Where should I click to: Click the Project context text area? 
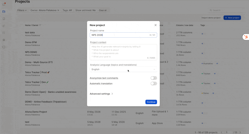point(123,52)
